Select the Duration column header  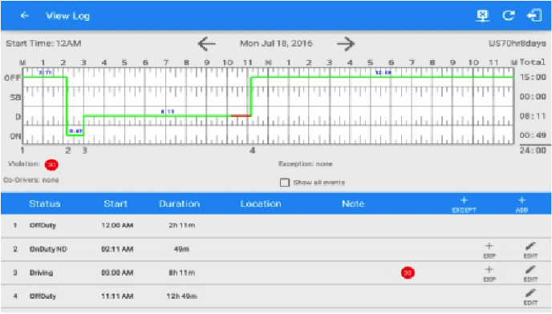tap(179, 203)
